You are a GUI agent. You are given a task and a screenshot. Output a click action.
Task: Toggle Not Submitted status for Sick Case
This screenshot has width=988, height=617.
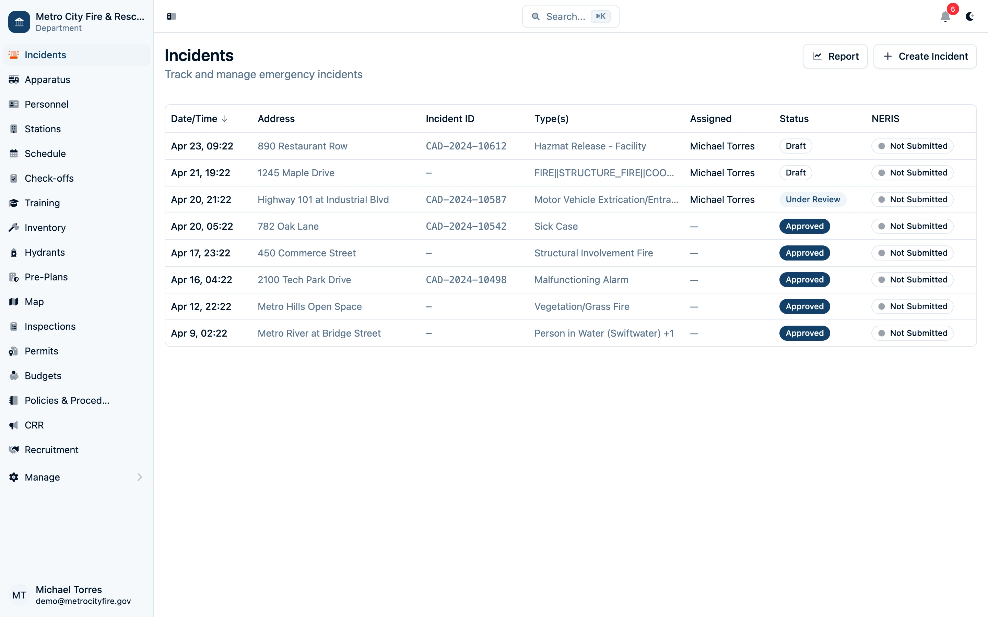pos(911,226)
